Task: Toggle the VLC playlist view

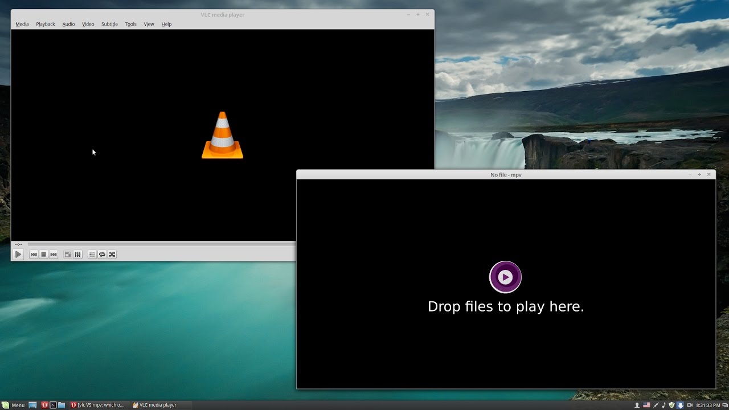Action: click(92, 255)
